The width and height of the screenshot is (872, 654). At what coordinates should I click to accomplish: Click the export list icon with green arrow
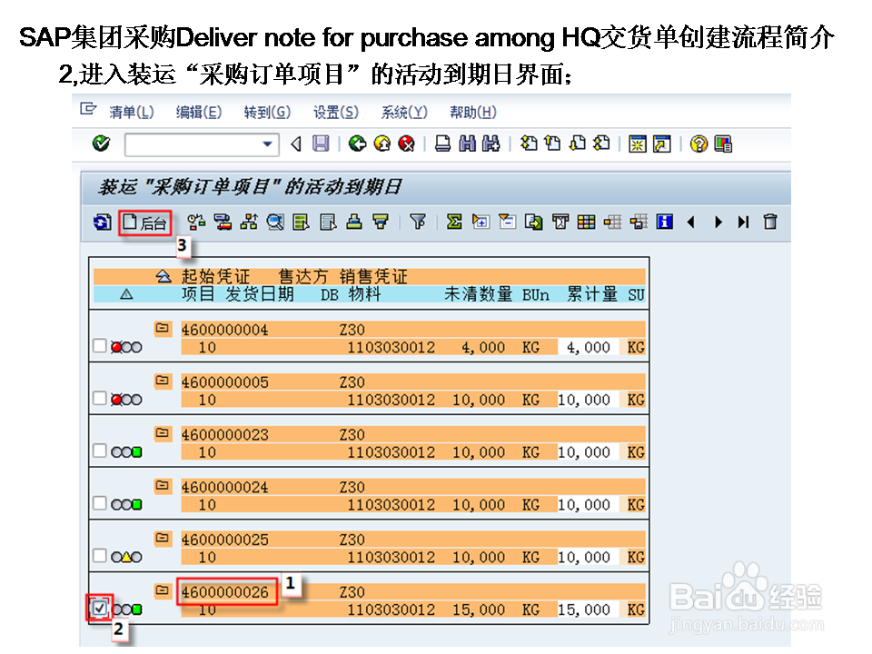pos(534,223)
